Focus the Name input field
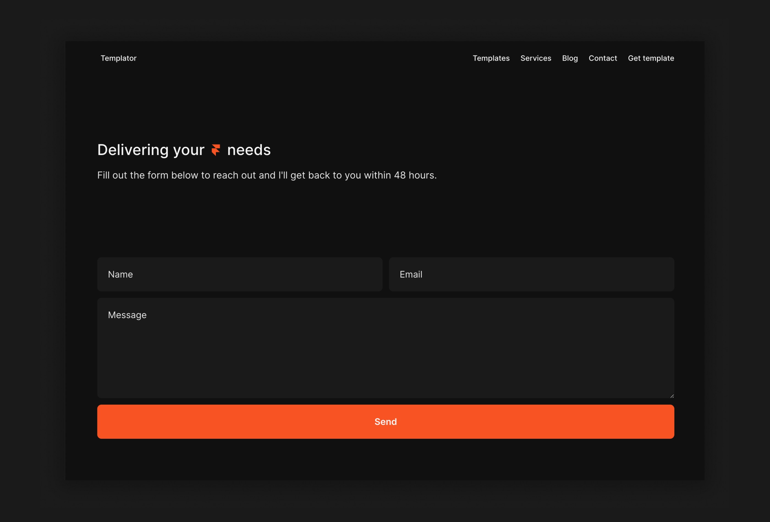Screen dimensions: 770x522 click(x=240, y=274)
